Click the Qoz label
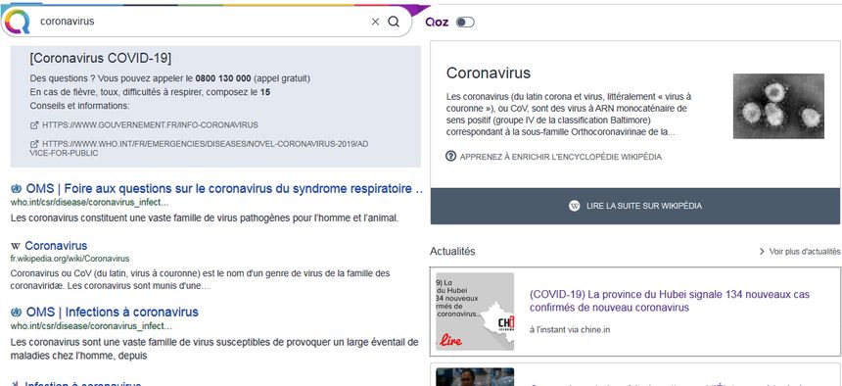 (437, 22)
